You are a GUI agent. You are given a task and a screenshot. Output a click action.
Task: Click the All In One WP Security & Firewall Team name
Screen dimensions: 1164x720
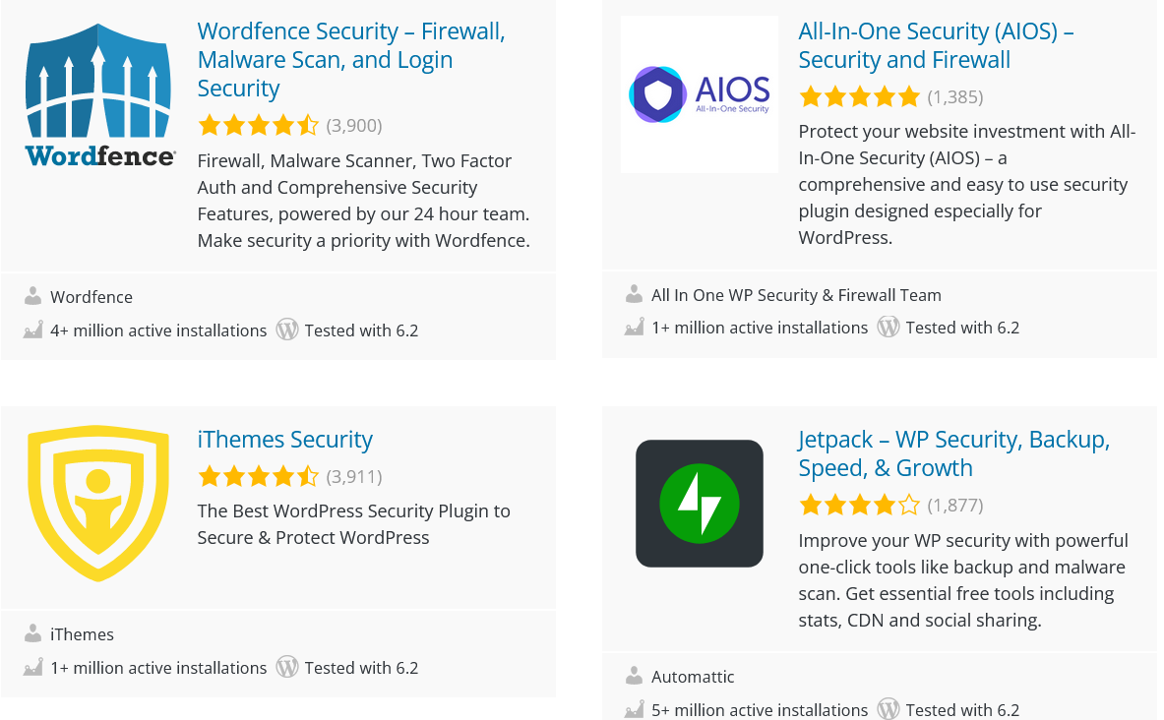pos(796,294)
